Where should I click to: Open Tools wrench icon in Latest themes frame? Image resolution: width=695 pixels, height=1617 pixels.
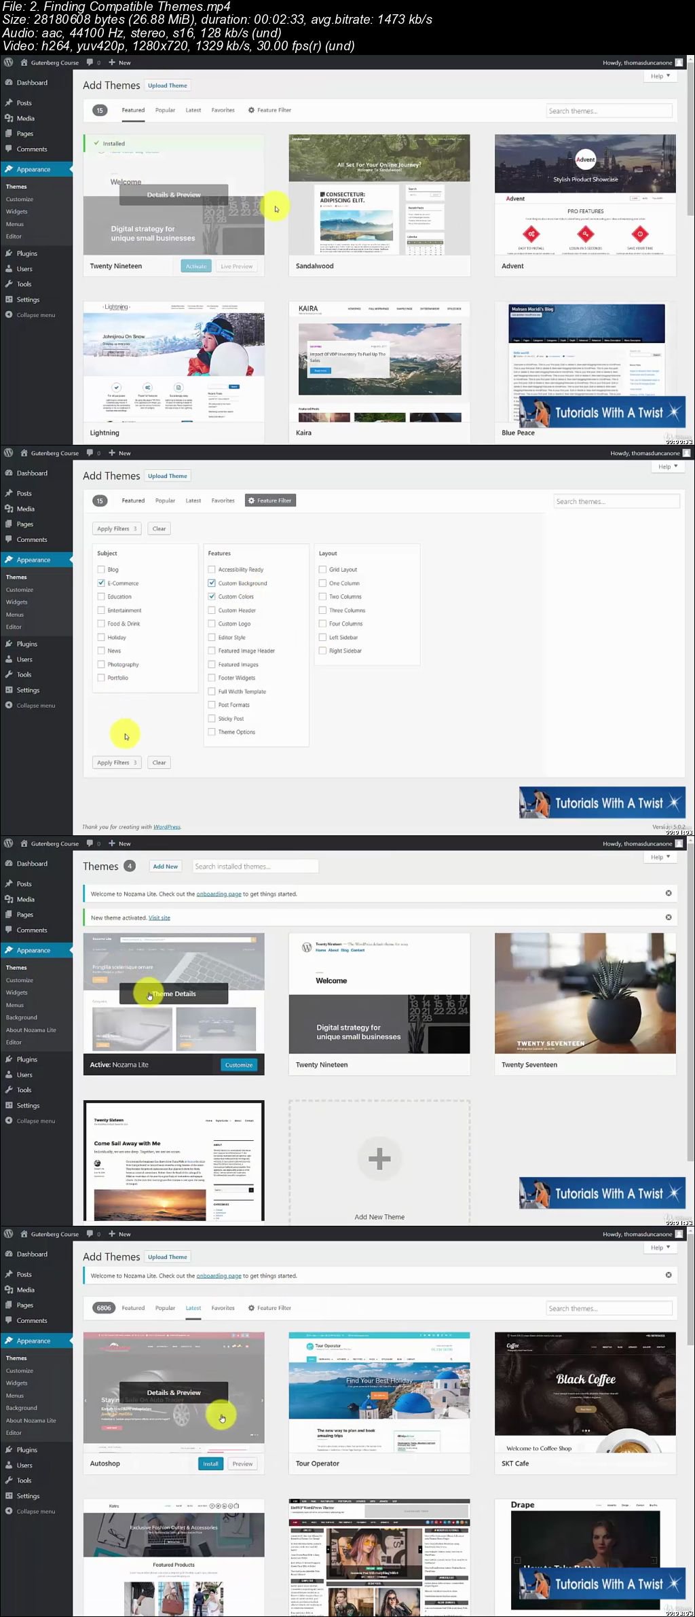(x=9, y=1480)
